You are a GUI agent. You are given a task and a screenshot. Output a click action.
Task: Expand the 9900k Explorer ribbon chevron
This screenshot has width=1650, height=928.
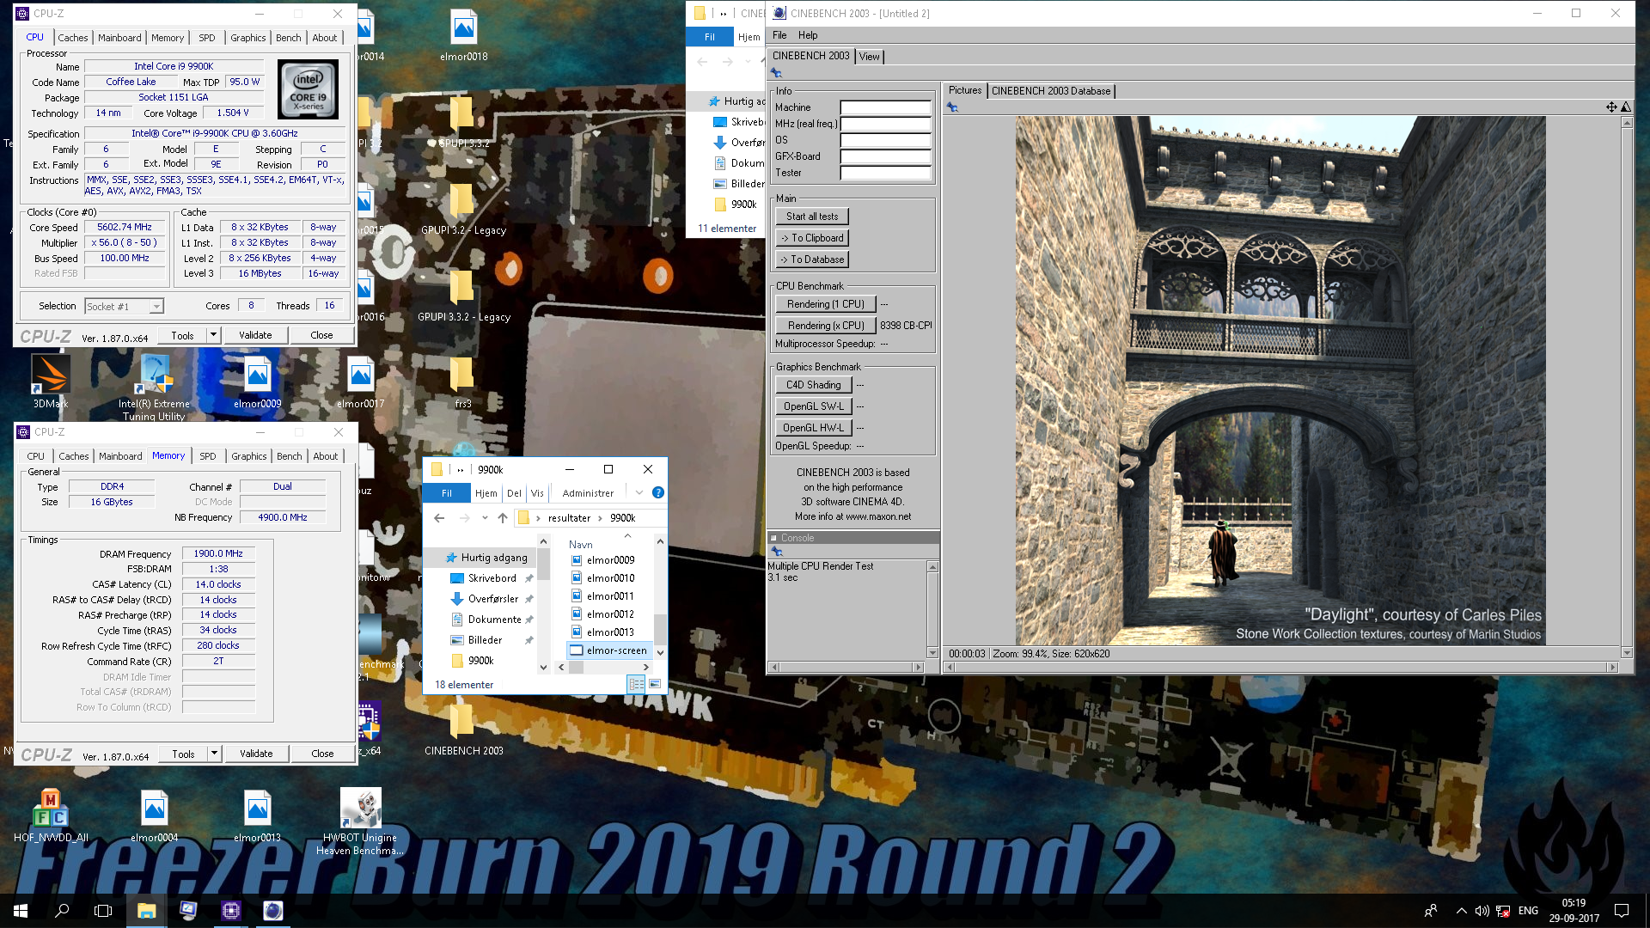(639, 493)
